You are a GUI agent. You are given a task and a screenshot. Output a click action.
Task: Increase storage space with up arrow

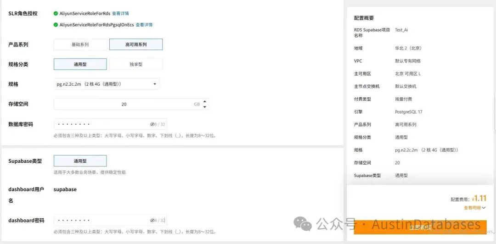click(x=205, y=101)
